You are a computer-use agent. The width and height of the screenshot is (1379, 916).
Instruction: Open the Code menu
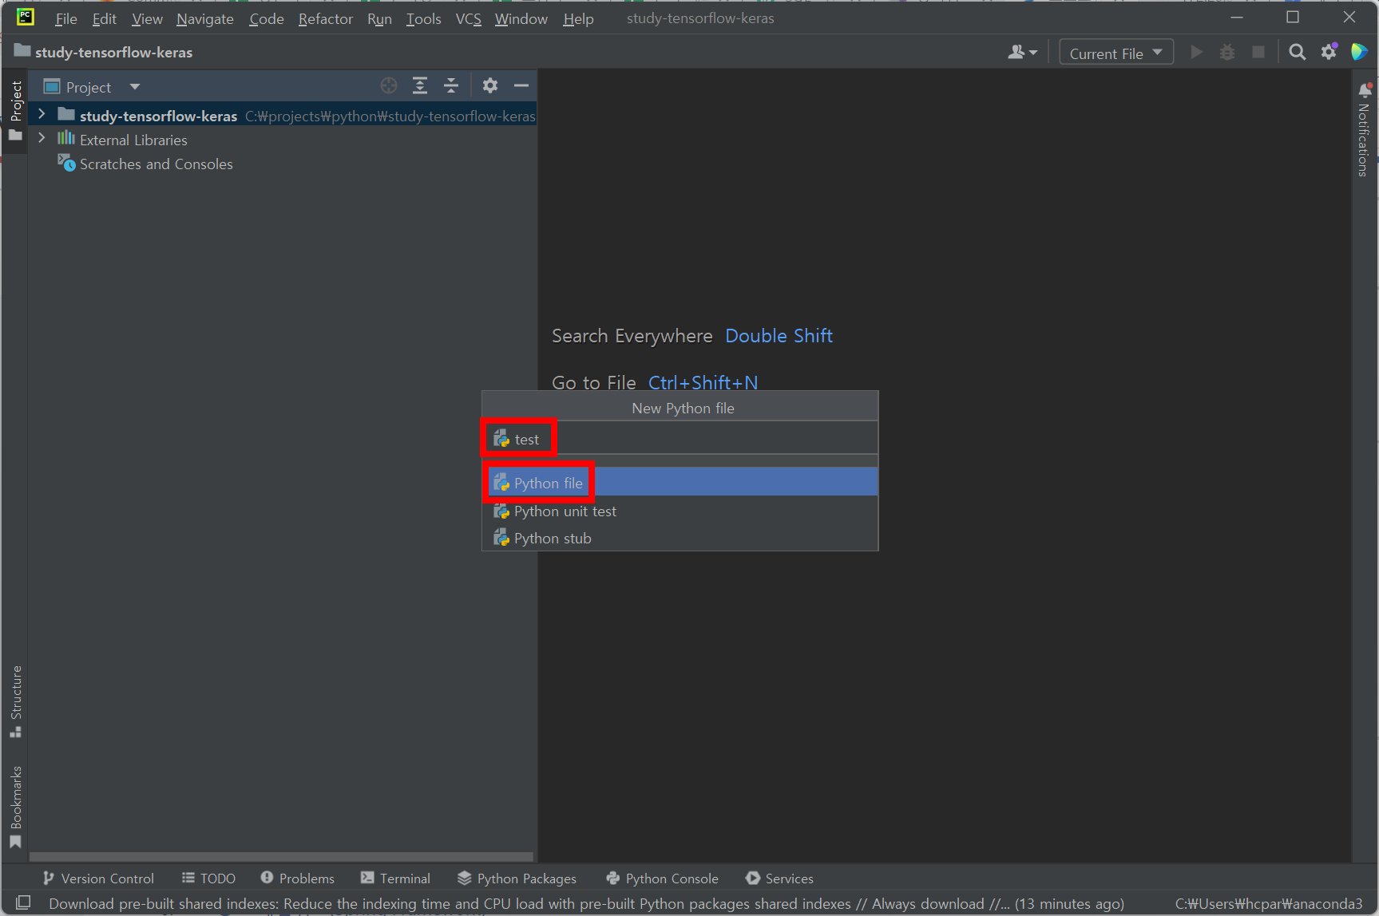[266, 18]
